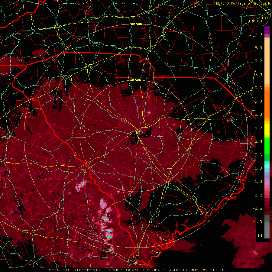Click the 1.8 scale label
272x272 pixels.
[258, 168]
